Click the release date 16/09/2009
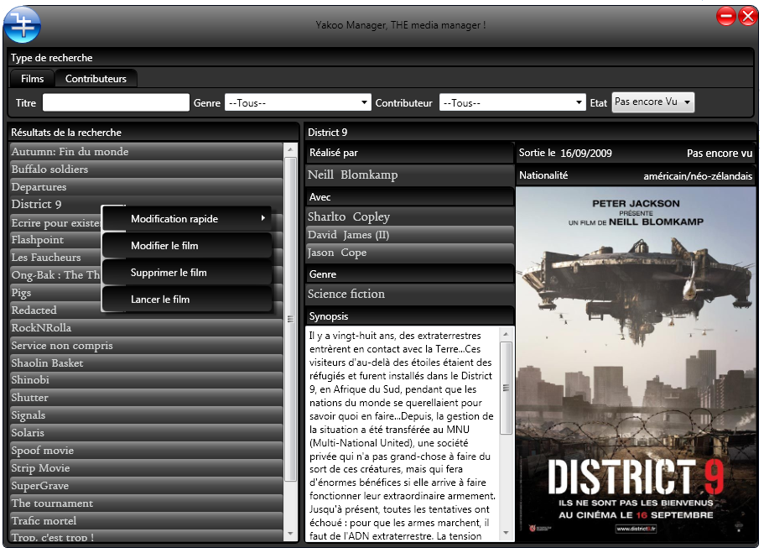 click(586, 153)
